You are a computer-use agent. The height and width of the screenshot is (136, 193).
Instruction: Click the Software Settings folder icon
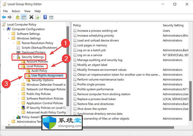tap(13, 34)
